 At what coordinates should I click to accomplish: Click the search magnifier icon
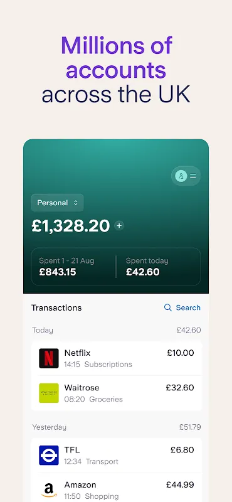167,307
